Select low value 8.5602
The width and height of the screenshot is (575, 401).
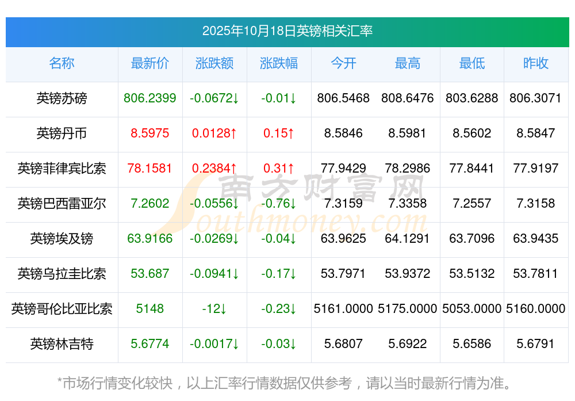click(x=472, y=133)
